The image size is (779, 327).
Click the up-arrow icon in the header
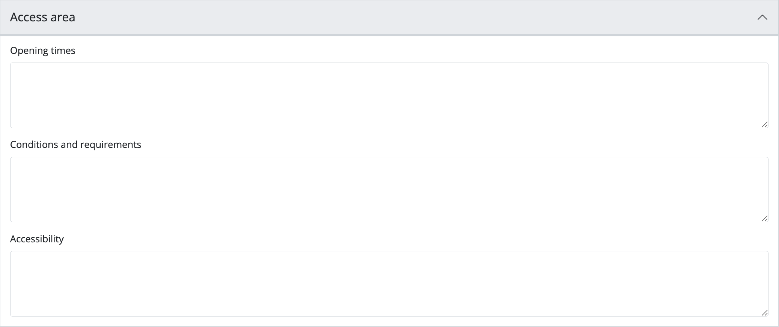point(762,17)
